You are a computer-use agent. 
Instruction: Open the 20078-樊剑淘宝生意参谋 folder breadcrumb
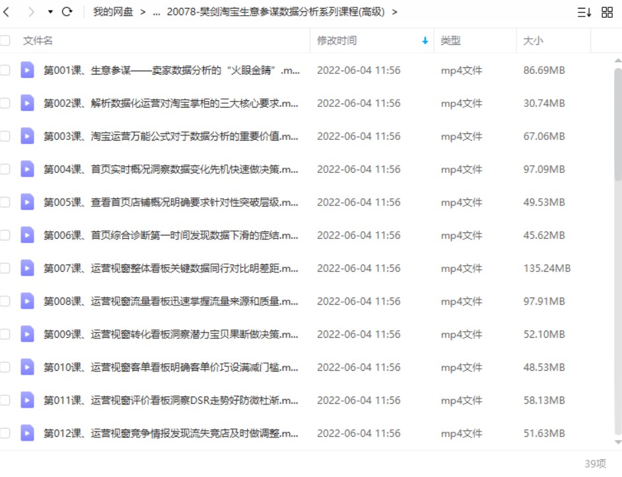276,12
